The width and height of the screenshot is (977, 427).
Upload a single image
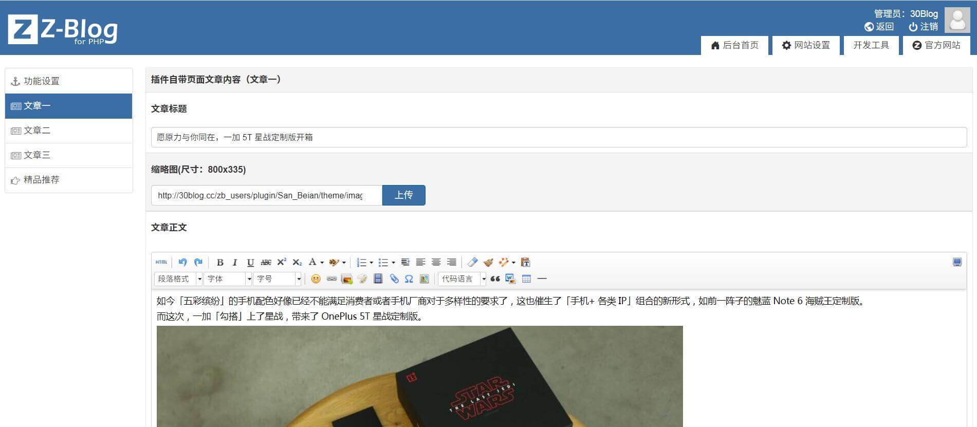pyautogui.click(x=347, y=279)
